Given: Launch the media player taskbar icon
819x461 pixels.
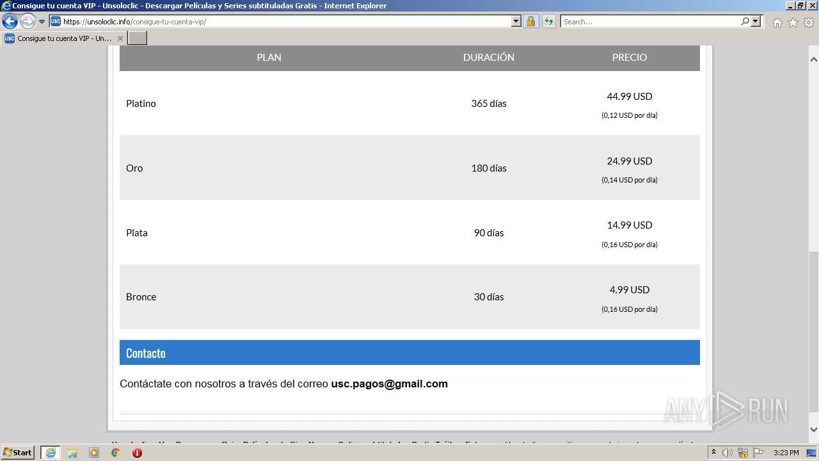Looking at the screenshot, I should click(x=94, y=453).
